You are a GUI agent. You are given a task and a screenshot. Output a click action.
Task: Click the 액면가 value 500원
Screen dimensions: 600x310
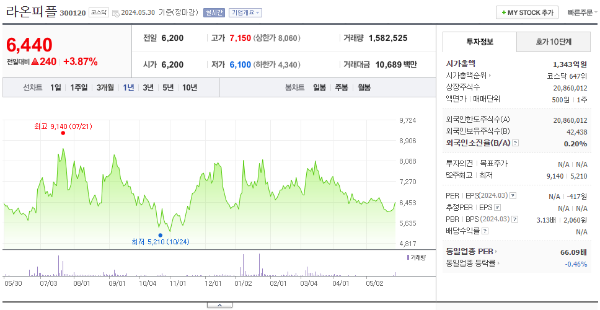click(562, 99)
